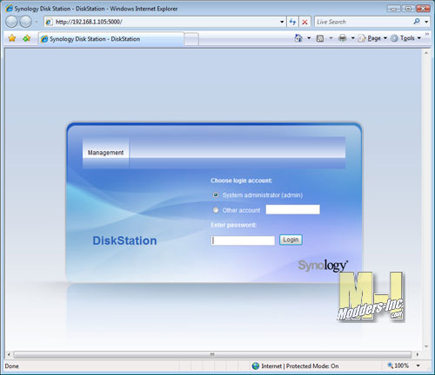Screen dimensions: 435x375
Task: Click the browser Forward arrow button
Action: pyautogui.click(x=26, y=22)
